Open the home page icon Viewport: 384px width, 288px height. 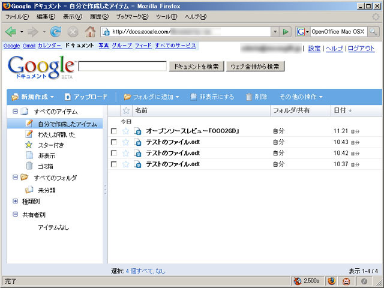90,32
